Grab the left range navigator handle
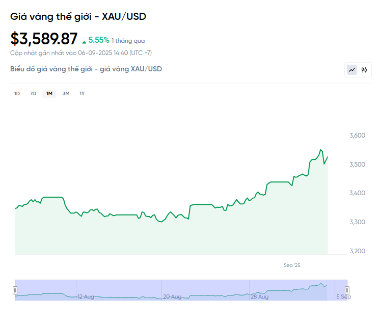382x323 pixels. (x=15, y=290)
